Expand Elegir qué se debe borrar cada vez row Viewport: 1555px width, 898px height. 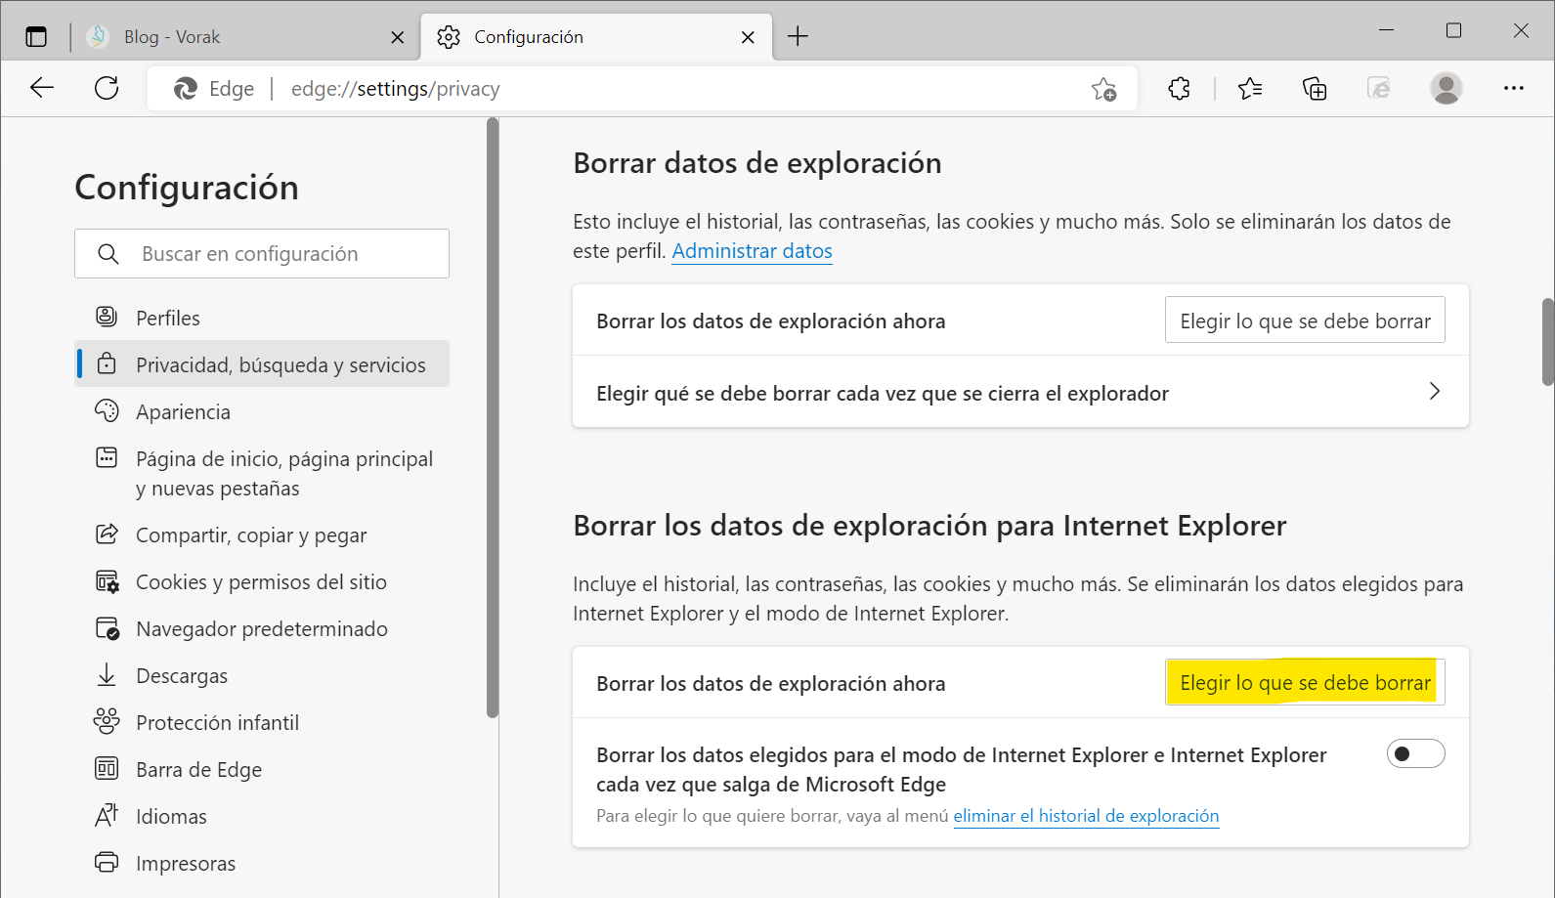[x=1020, y=392]
